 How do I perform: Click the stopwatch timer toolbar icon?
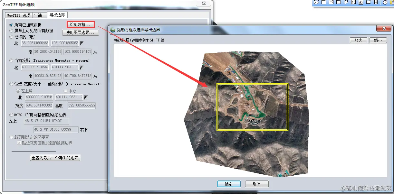tap(385, 2)
